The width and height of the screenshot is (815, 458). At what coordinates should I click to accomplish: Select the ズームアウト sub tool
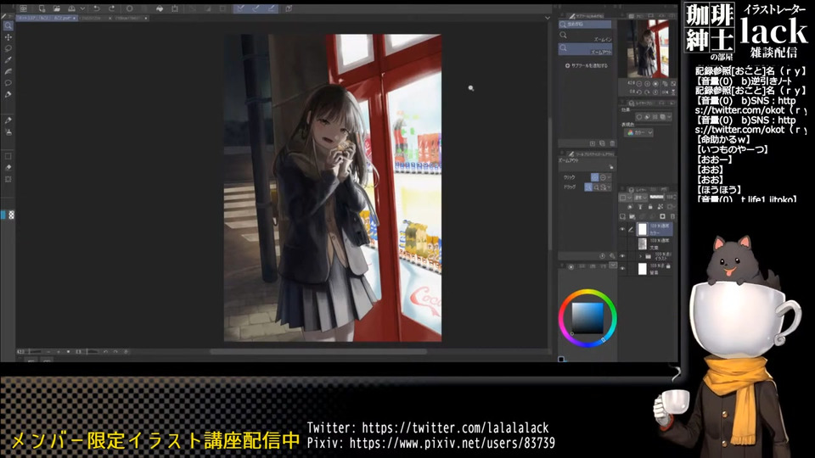click(x=585, y=49)
